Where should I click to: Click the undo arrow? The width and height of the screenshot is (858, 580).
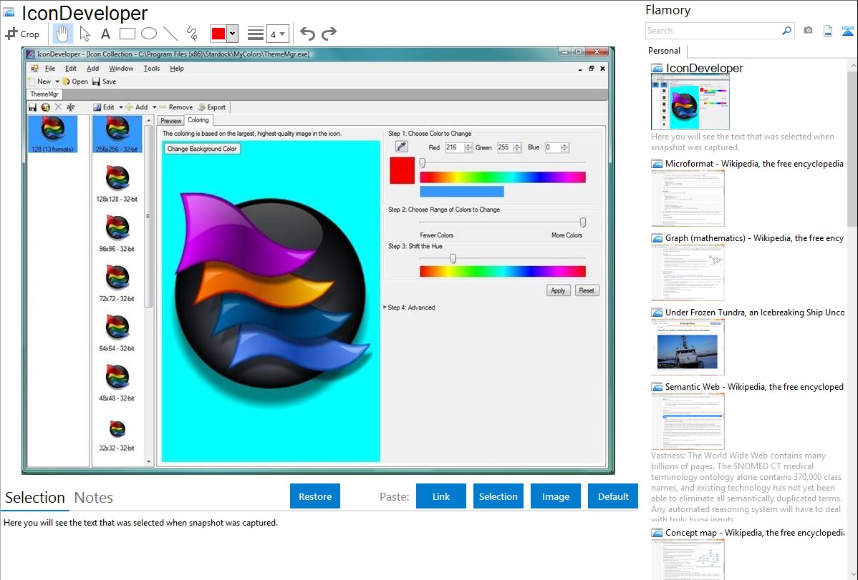tap(307, 34)
